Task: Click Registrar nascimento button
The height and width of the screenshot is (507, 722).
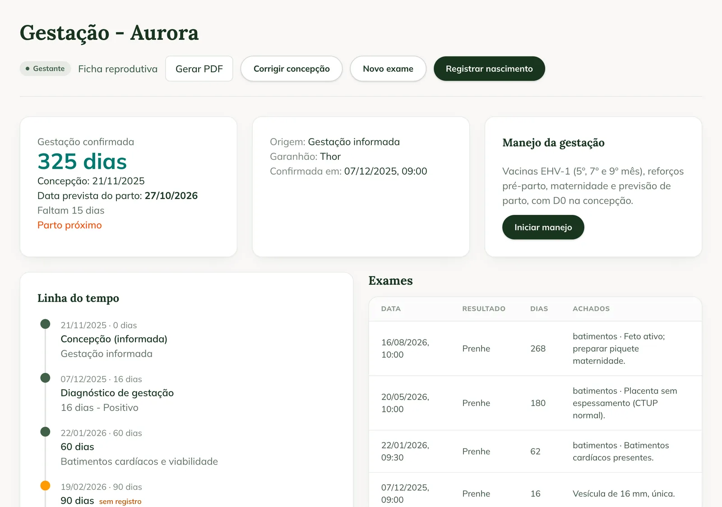Action: click(x=489, y=69)
